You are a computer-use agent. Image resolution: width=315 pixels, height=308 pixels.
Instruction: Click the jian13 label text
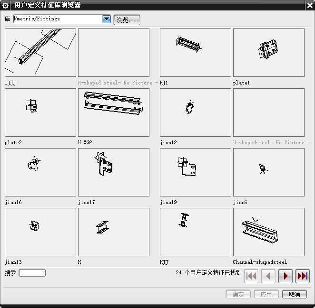13,262
